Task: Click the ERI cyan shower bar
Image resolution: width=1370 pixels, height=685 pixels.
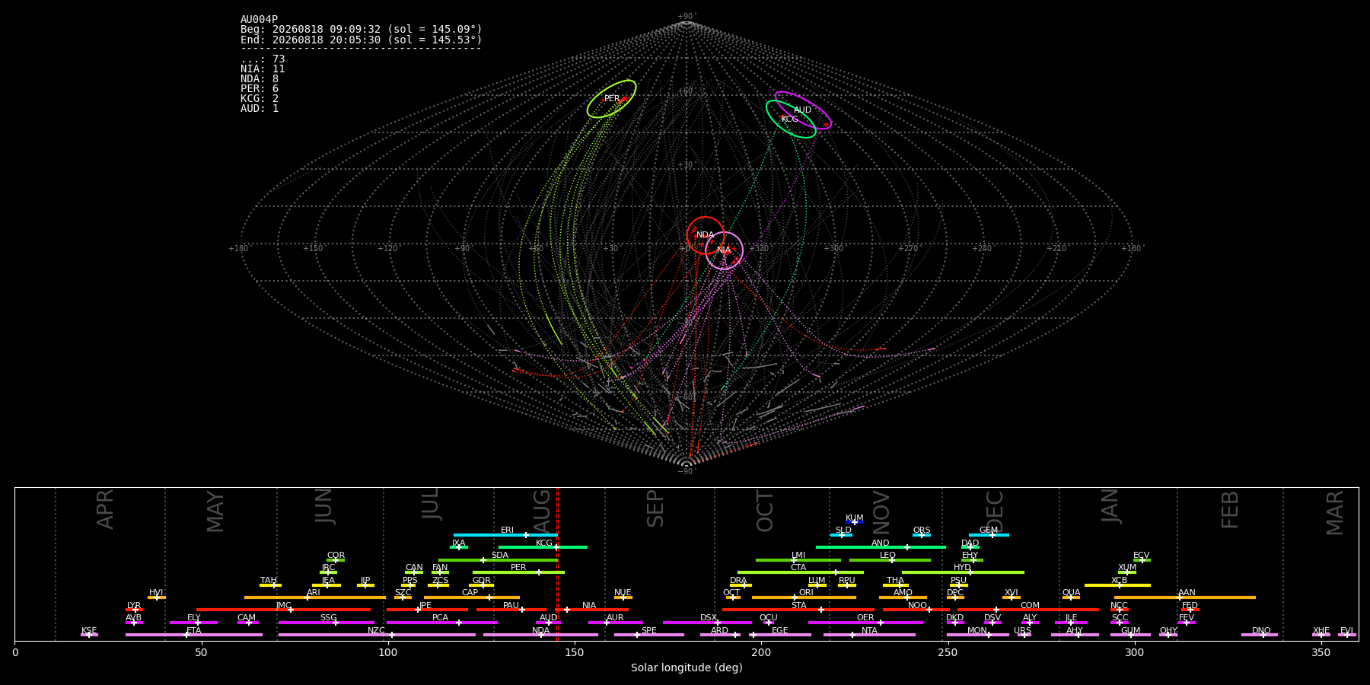Action: [505, 535]
